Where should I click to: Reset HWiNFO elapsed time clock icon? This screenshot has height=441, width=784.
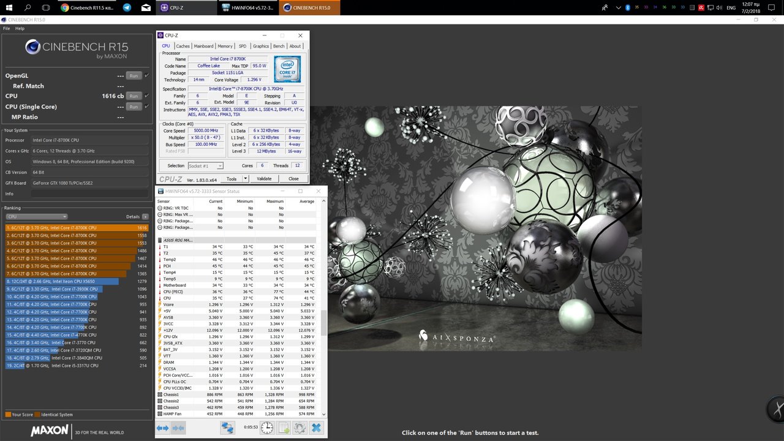[267, 428]
